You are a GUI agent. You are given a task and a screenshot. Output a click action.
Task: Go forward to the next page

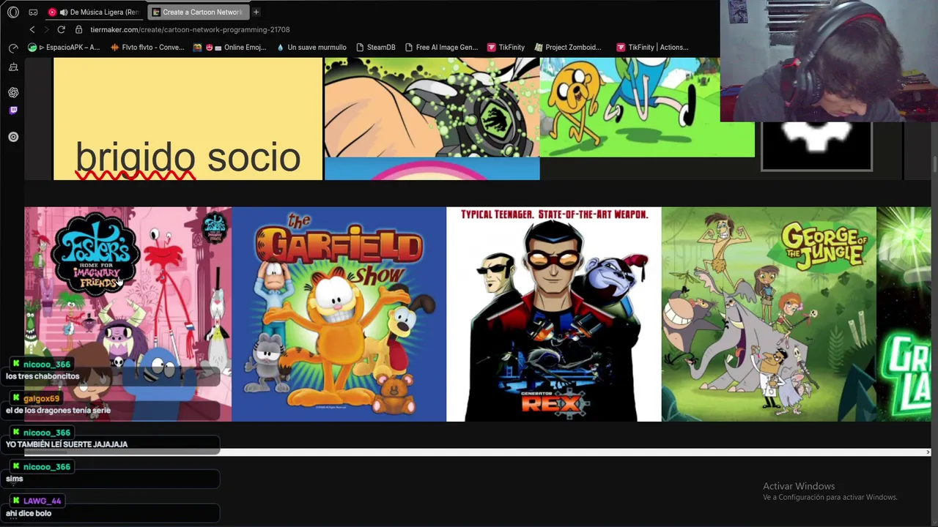[46, 29]
